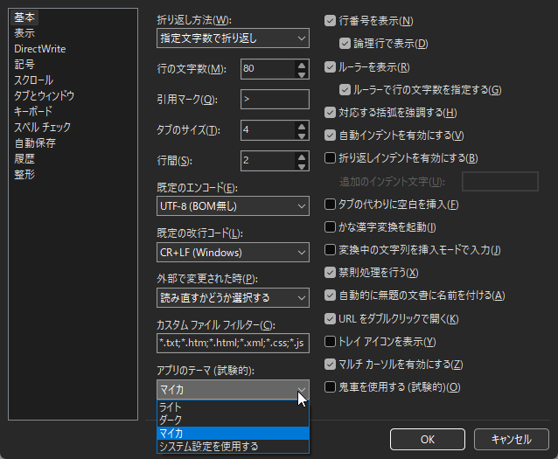The height and width of the screenshot is (459, 558).
Task: Click the キャンセル button
Action: click(x=512, y=440)
